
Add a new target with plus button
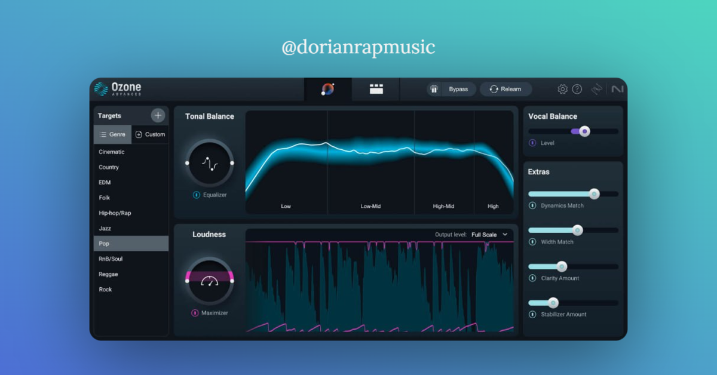click(x=158, y=115)
